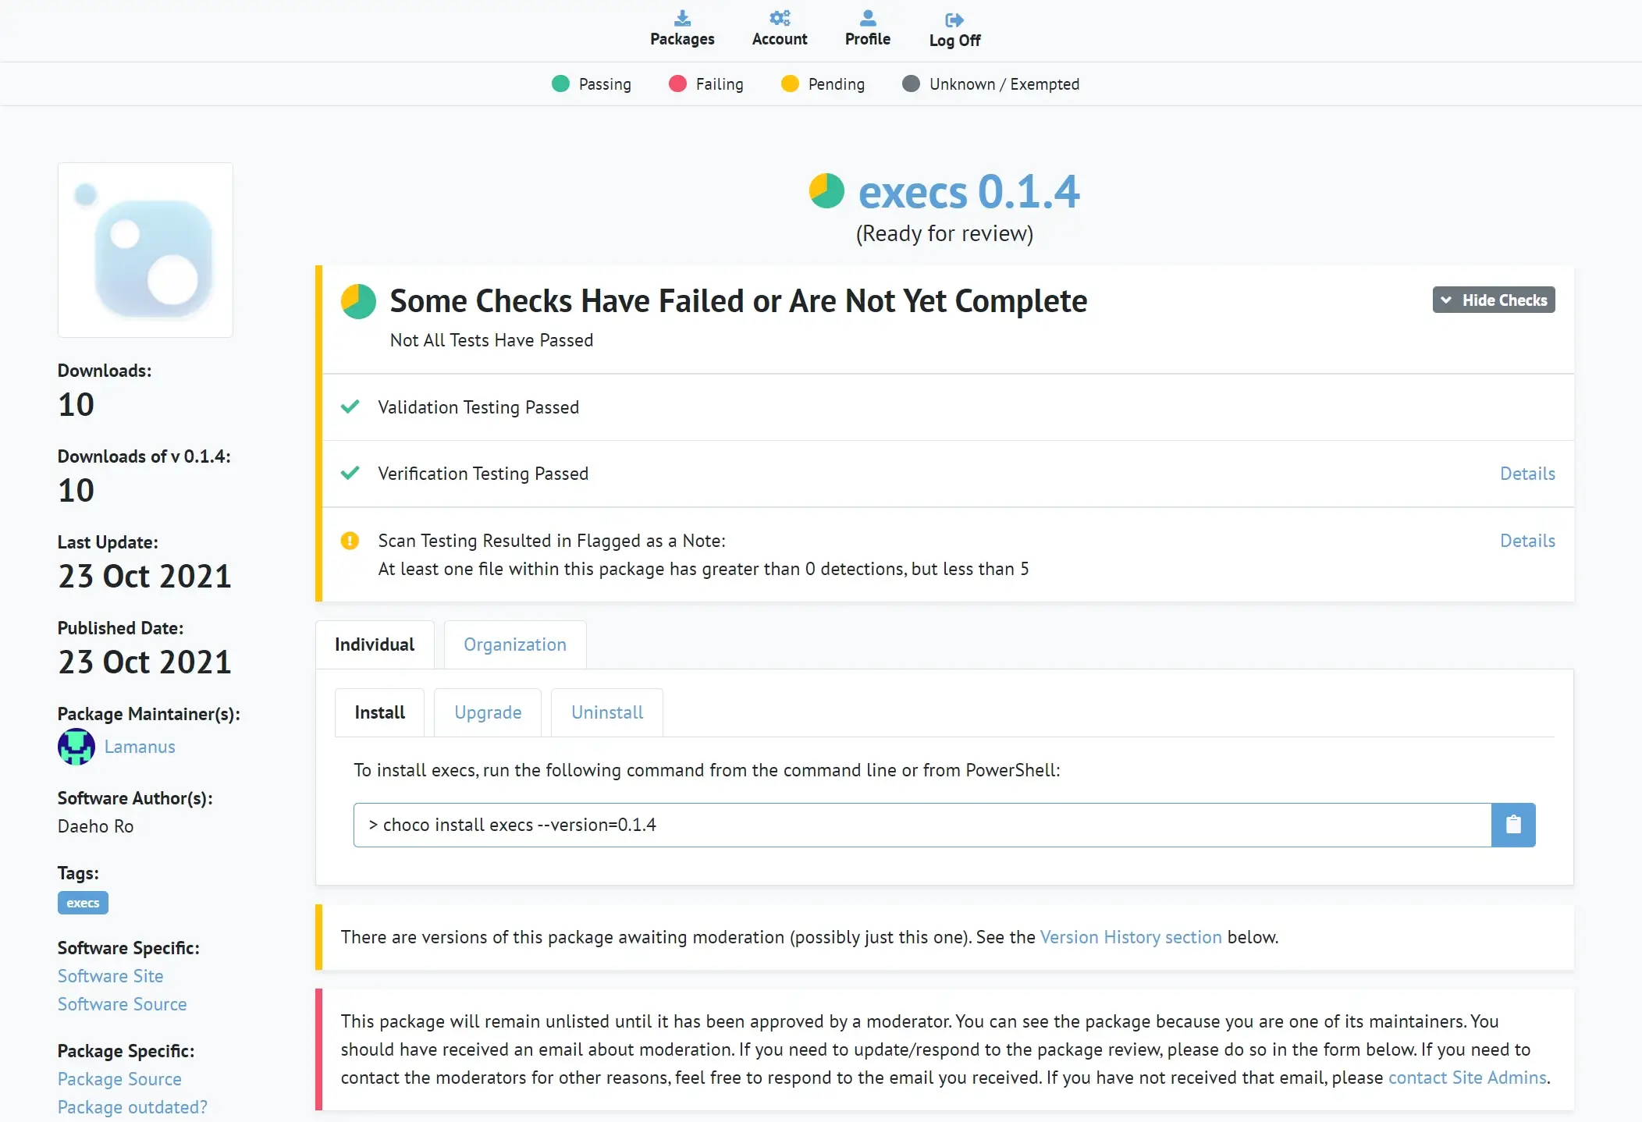
Task: Click Lamanus maintainer avatar icon
Action: pos(76,747)
